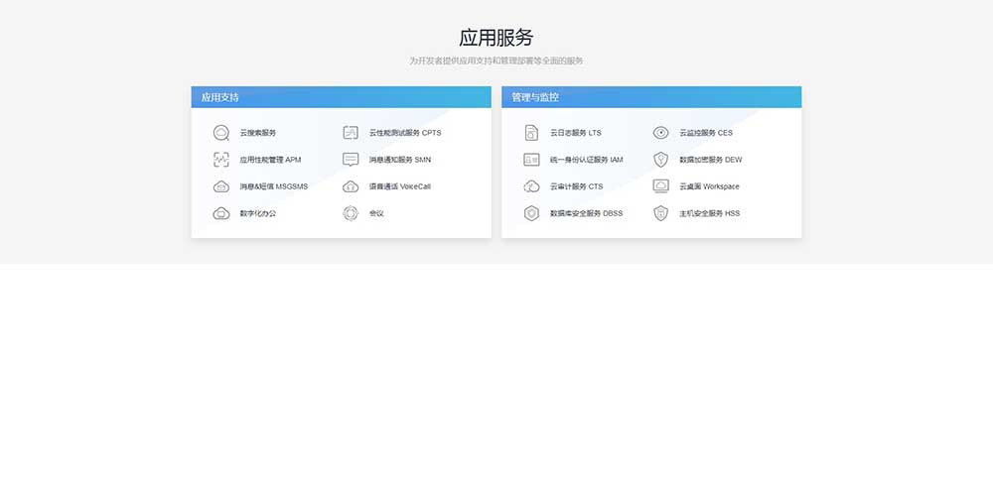
Task: Click the 主机安全服务 HSS shield icon
Action: pos(660,213)
